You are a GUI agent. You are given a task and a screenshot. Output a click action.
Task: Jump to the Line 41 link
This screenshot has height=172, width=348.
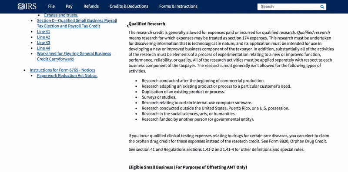(x=43, y=31)
